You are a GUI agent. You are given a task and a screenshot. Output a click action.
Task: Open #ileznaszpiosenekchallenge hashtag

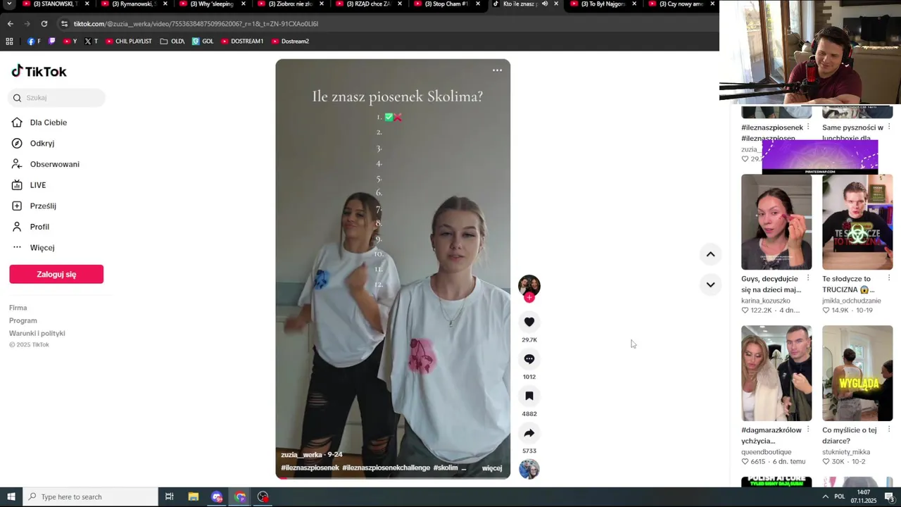pos(386,468)
